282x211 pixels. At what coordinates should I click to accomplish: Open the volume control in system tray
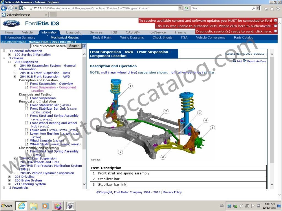click(x=241, y=206)
